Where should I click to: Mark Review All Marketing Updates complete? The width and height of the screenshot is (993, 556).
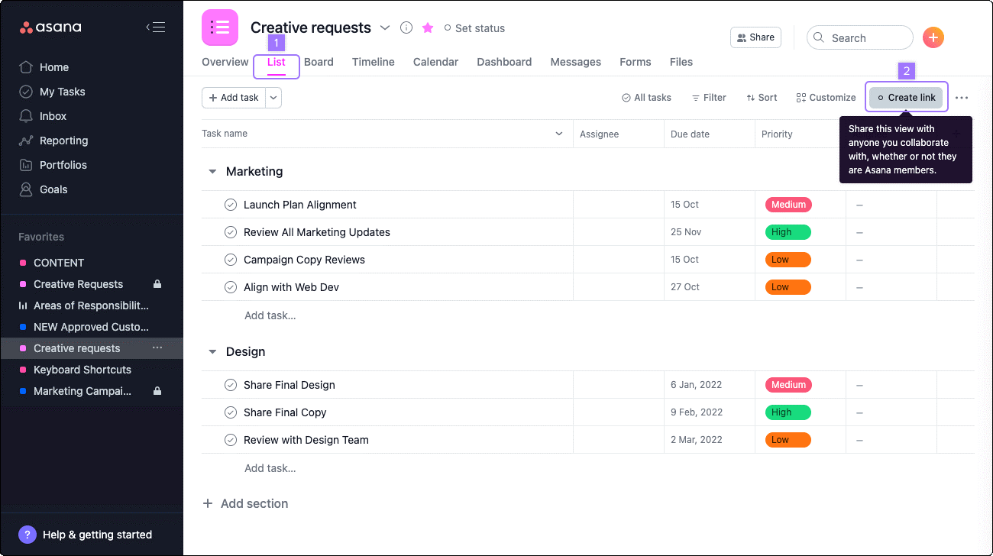coord(231,232)
